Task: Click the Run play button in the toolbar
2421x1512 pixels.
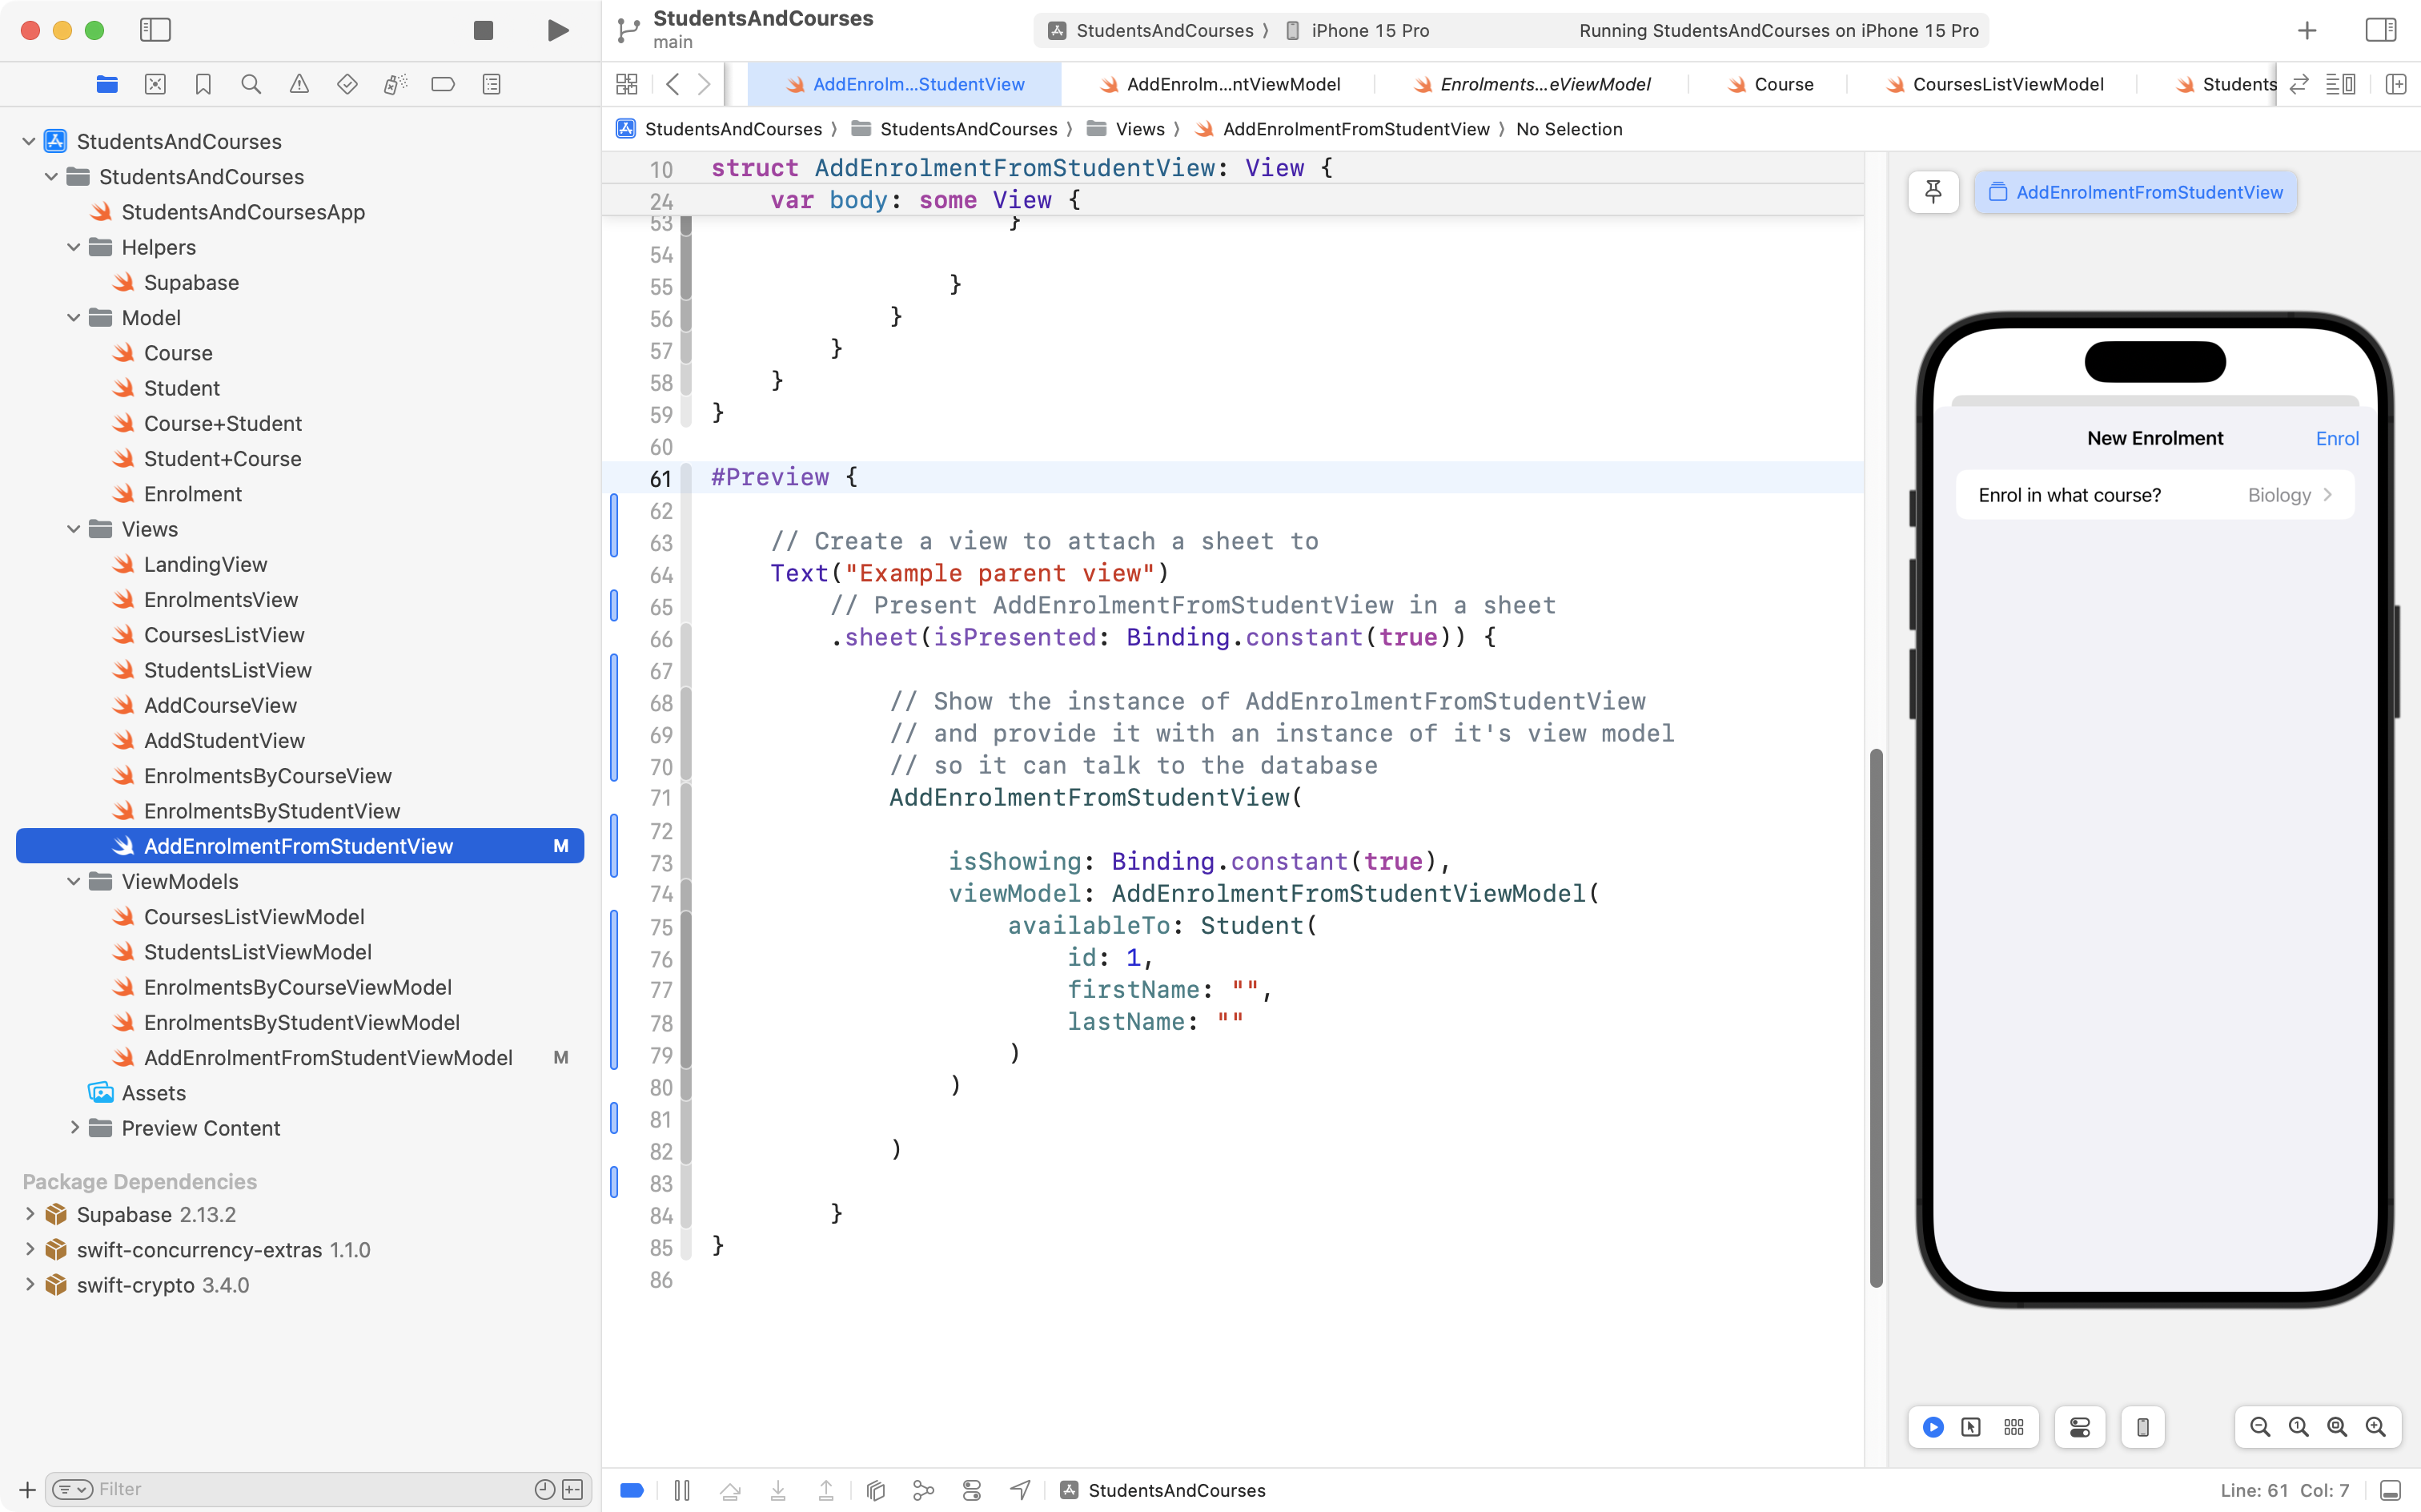Action: pyautogui.click(x=558, y=30)
